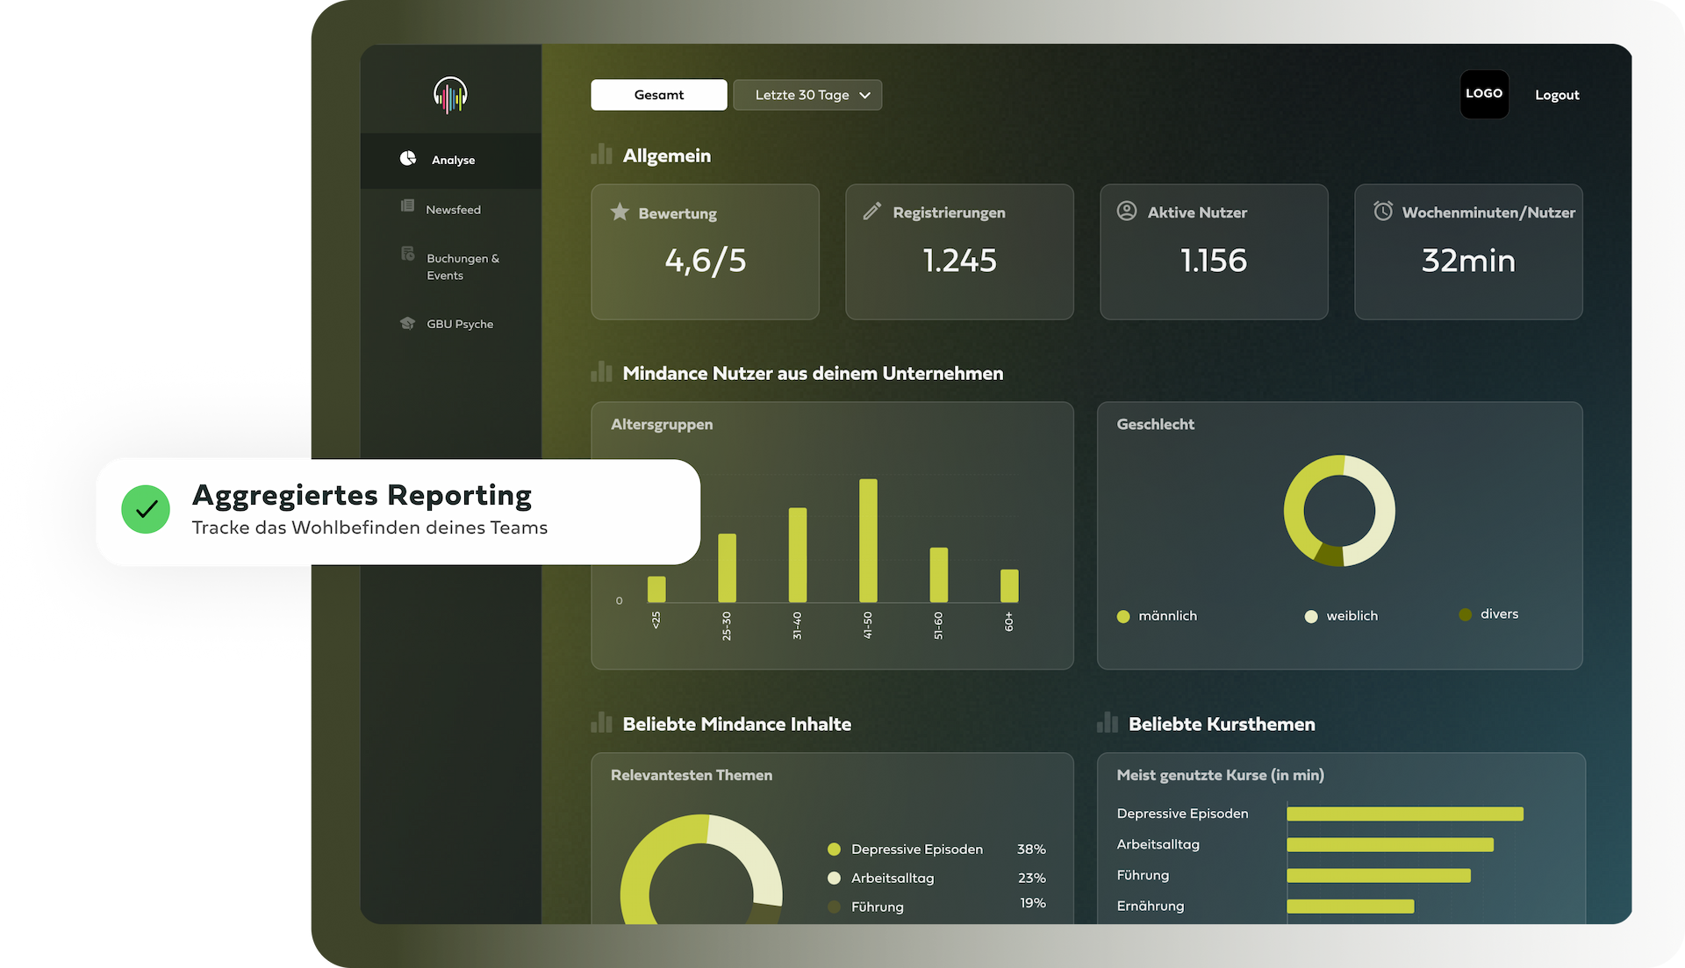Click Führung legend entry 19%
This screenshot has height=968, width=1685.
click(x=936, y=906)
